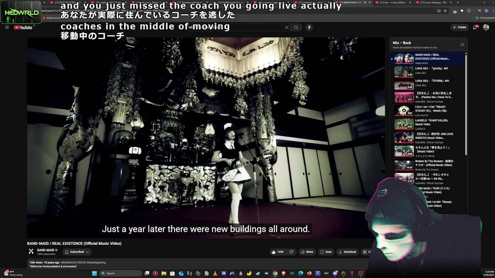
Task: Click the BAND-MAID channel avatar icon
Action: point(31,252)
